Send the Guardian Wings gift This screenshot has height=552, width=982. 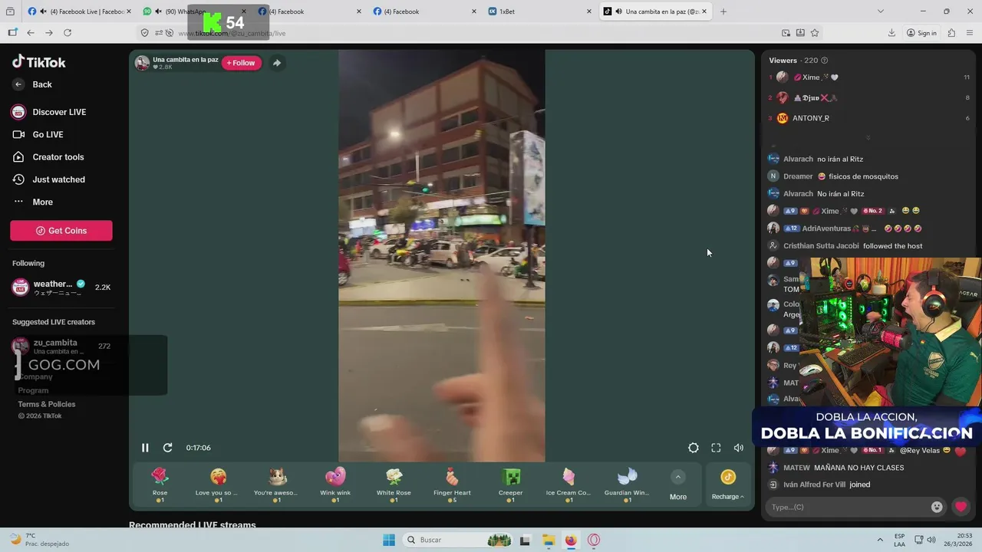pyautogui.click(x=627, y=485)
